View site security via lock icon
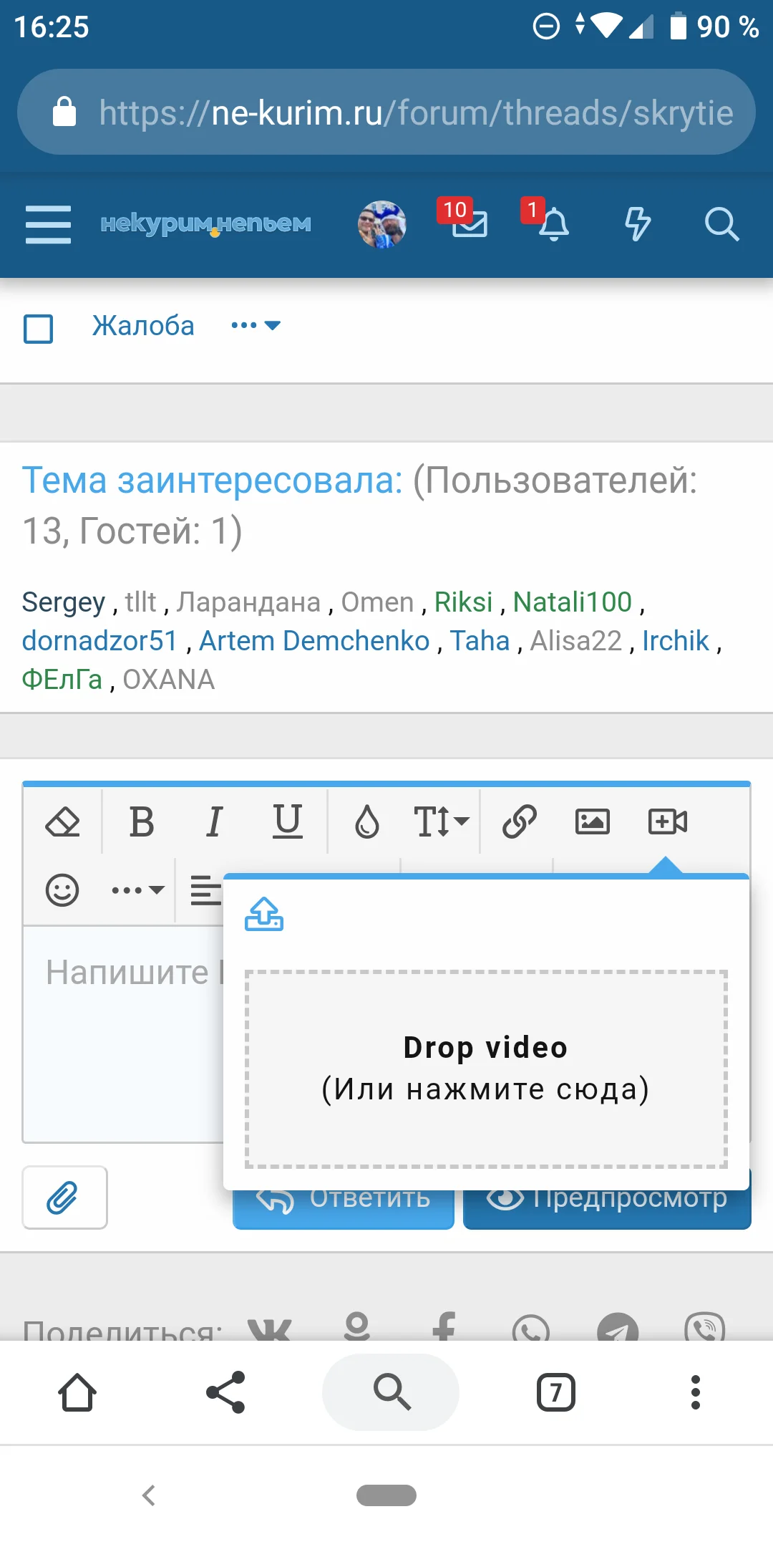Screen dimensions: 773x1547 point(64,112)
